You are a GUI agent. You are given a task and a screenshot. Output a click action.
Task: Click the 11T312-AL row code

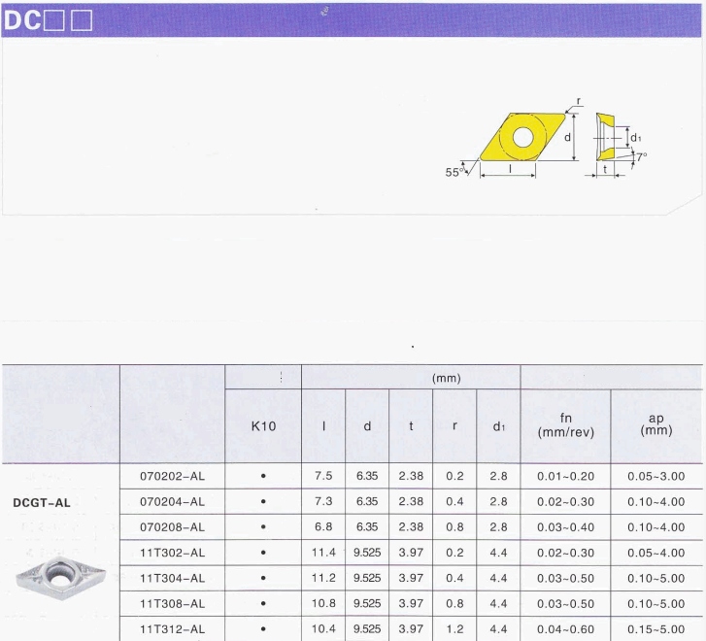click(173, 629)
